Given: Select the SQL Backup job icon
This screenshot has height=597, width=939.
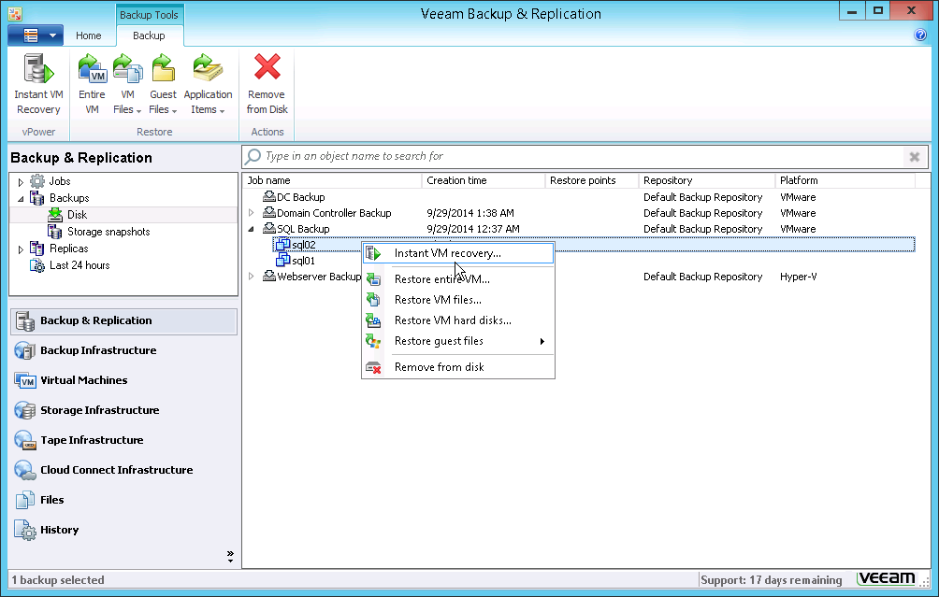Looking at the screenshot, I should [x=268, y=228].
